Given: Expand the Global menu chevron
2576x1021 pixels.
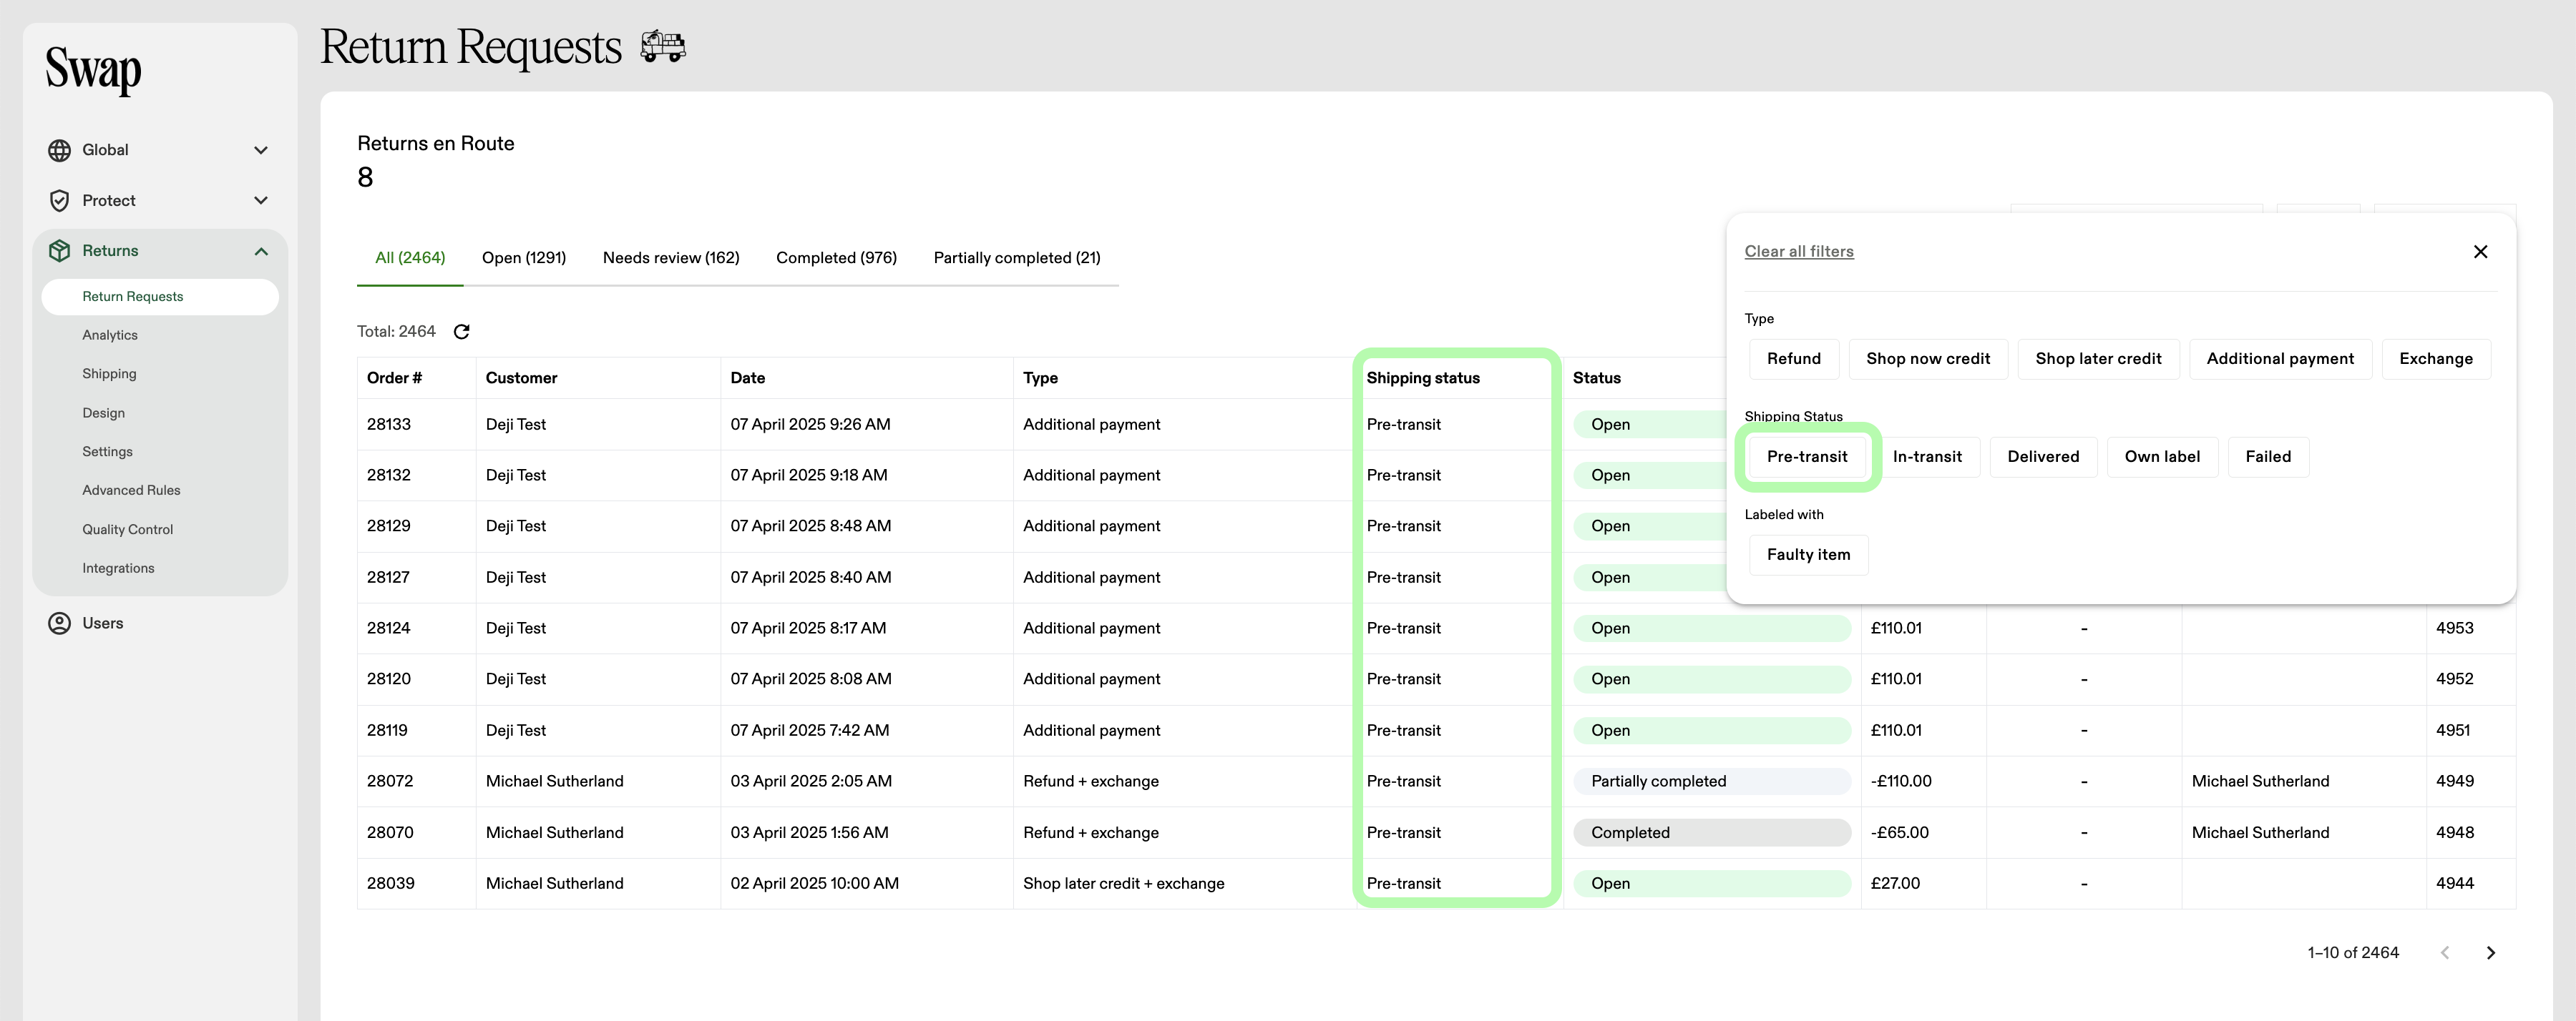Looking at the screenshot, I should [x=261, y=150].
